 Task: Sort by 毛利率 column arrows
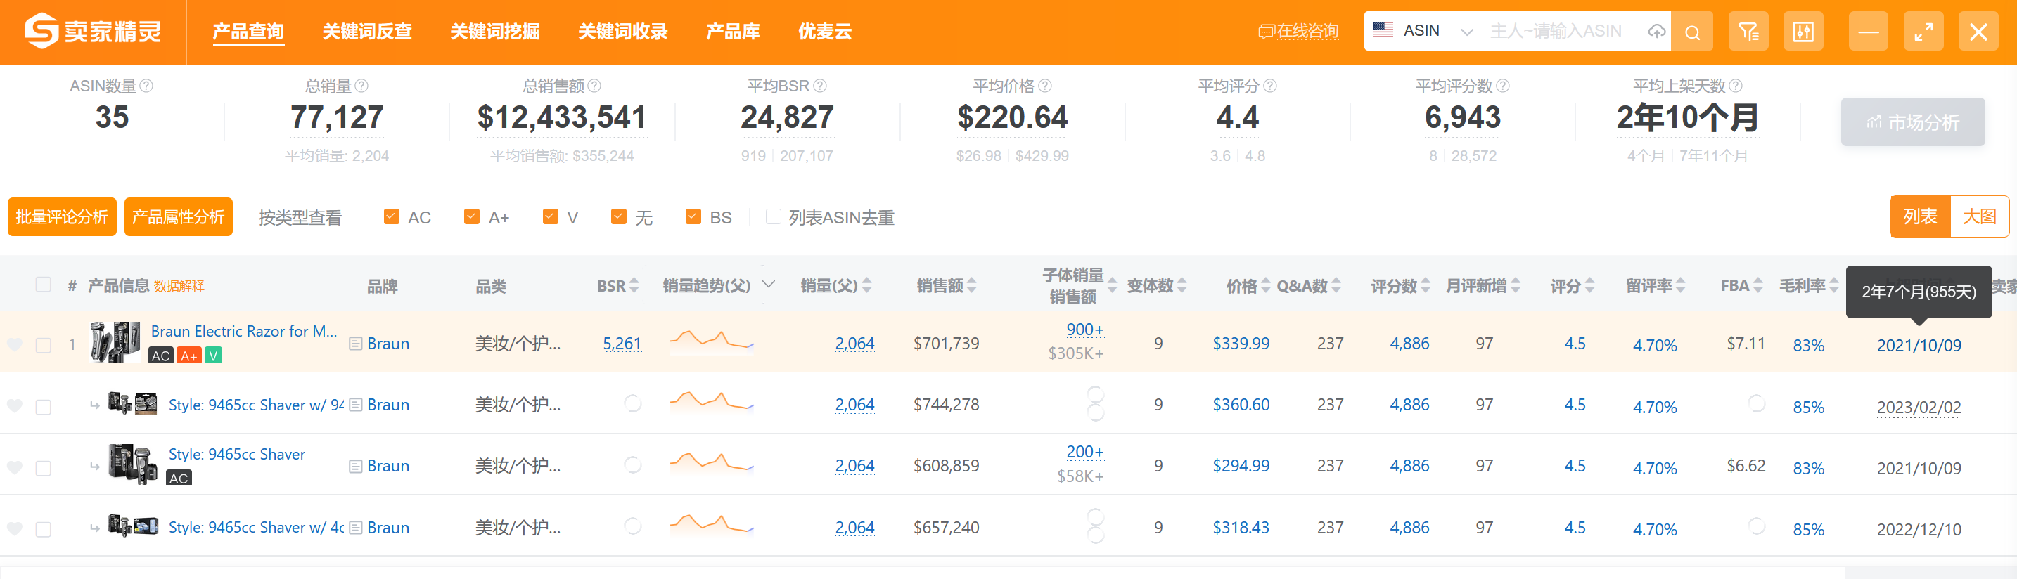(1833, 285)
